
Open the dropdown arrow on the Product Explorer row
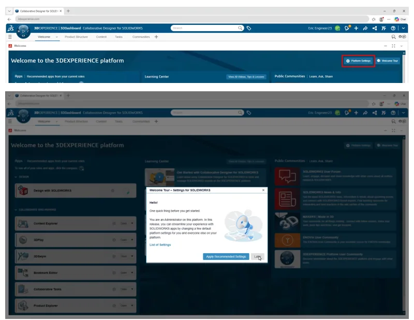pyautogui.click(x=132, y=305)
